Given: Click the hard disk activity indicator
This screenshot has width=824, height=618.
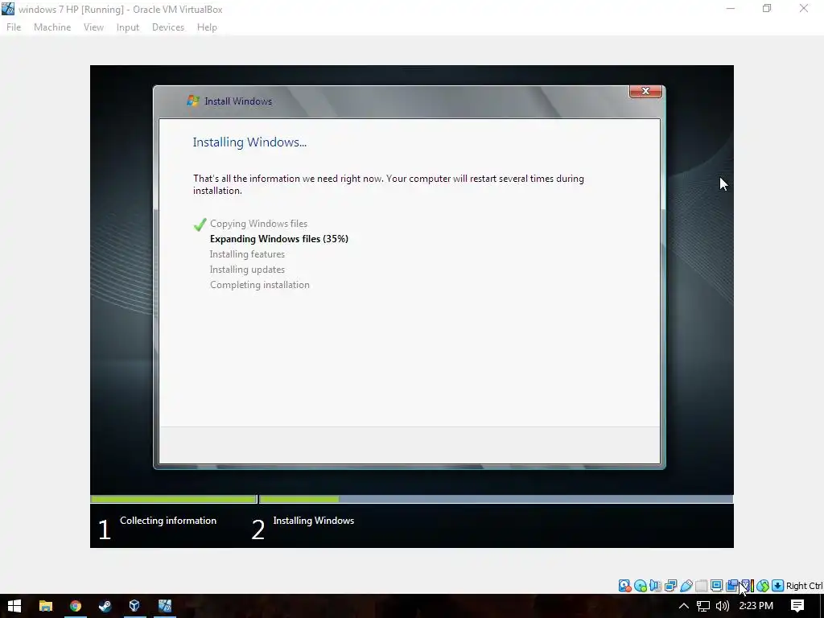Looking at the screenshot, I should (x=624, y=586).
